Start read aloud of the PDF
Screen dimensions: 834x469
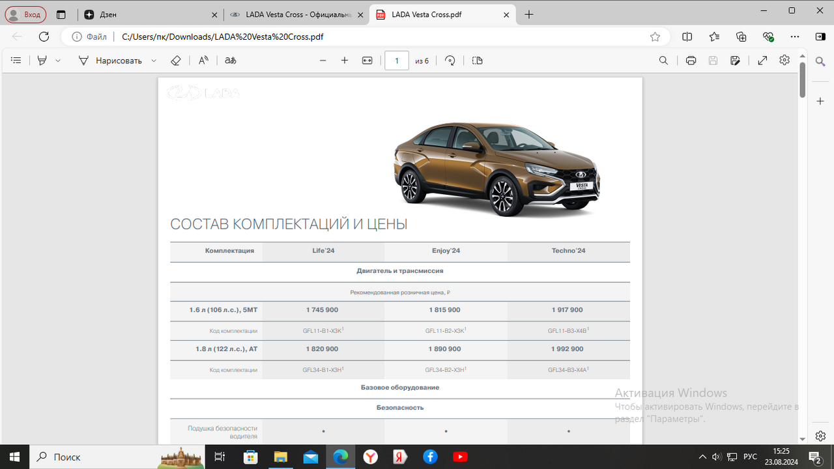(203, 61)
